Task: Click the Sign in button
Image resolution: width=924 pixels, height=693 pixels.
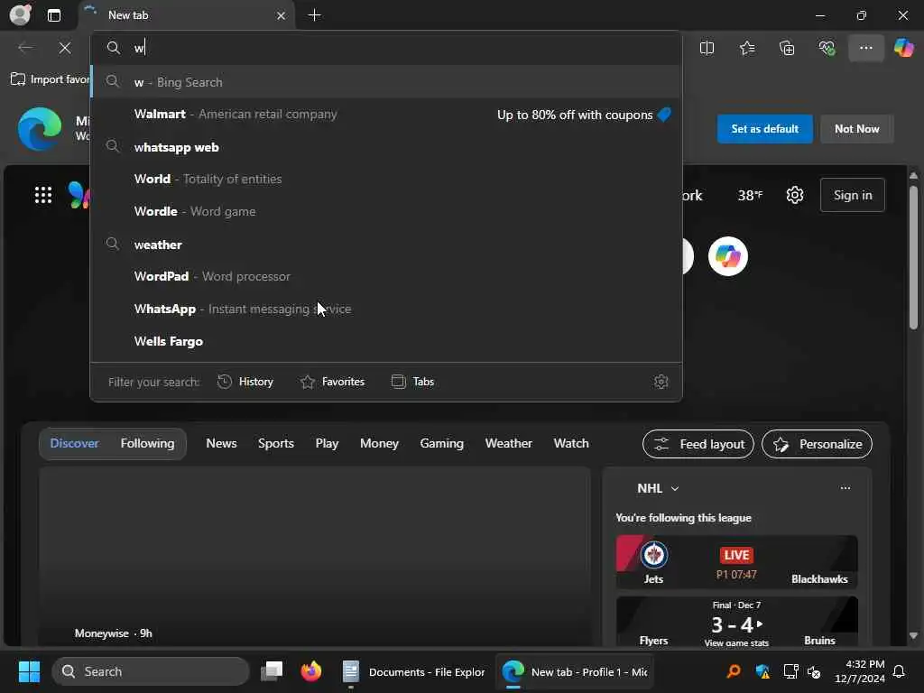Action: click(852, 195)
